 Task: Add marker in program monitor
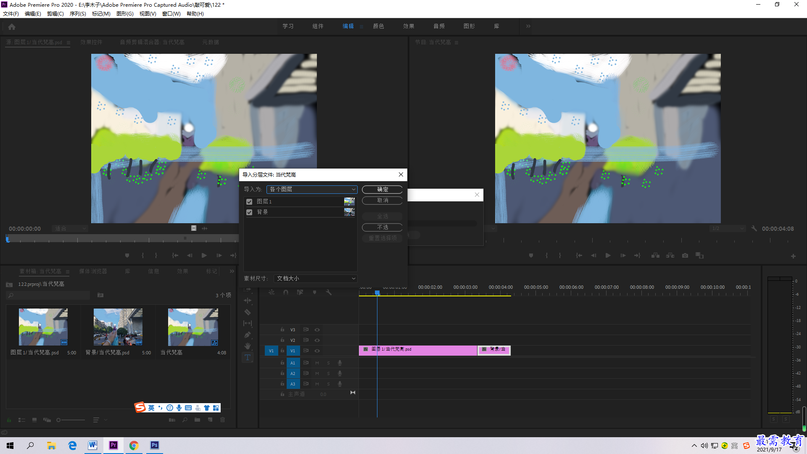tap(531, 256)
